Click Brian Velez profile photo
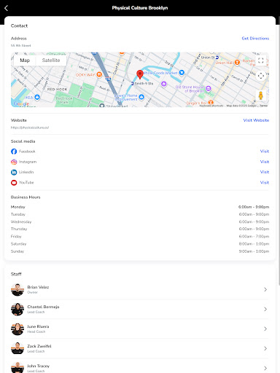This screenshot has height=373, width=280. [17, 289]
